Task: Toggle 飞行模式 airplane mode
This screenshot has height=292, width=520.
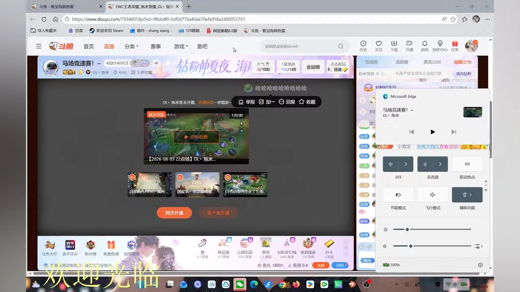Action: pyautogui.click(x=433, y=195)
